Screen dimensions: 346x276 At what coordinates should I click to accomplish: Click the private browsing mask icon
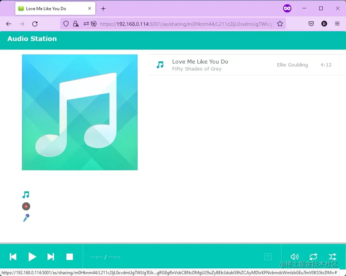point(287,8)
